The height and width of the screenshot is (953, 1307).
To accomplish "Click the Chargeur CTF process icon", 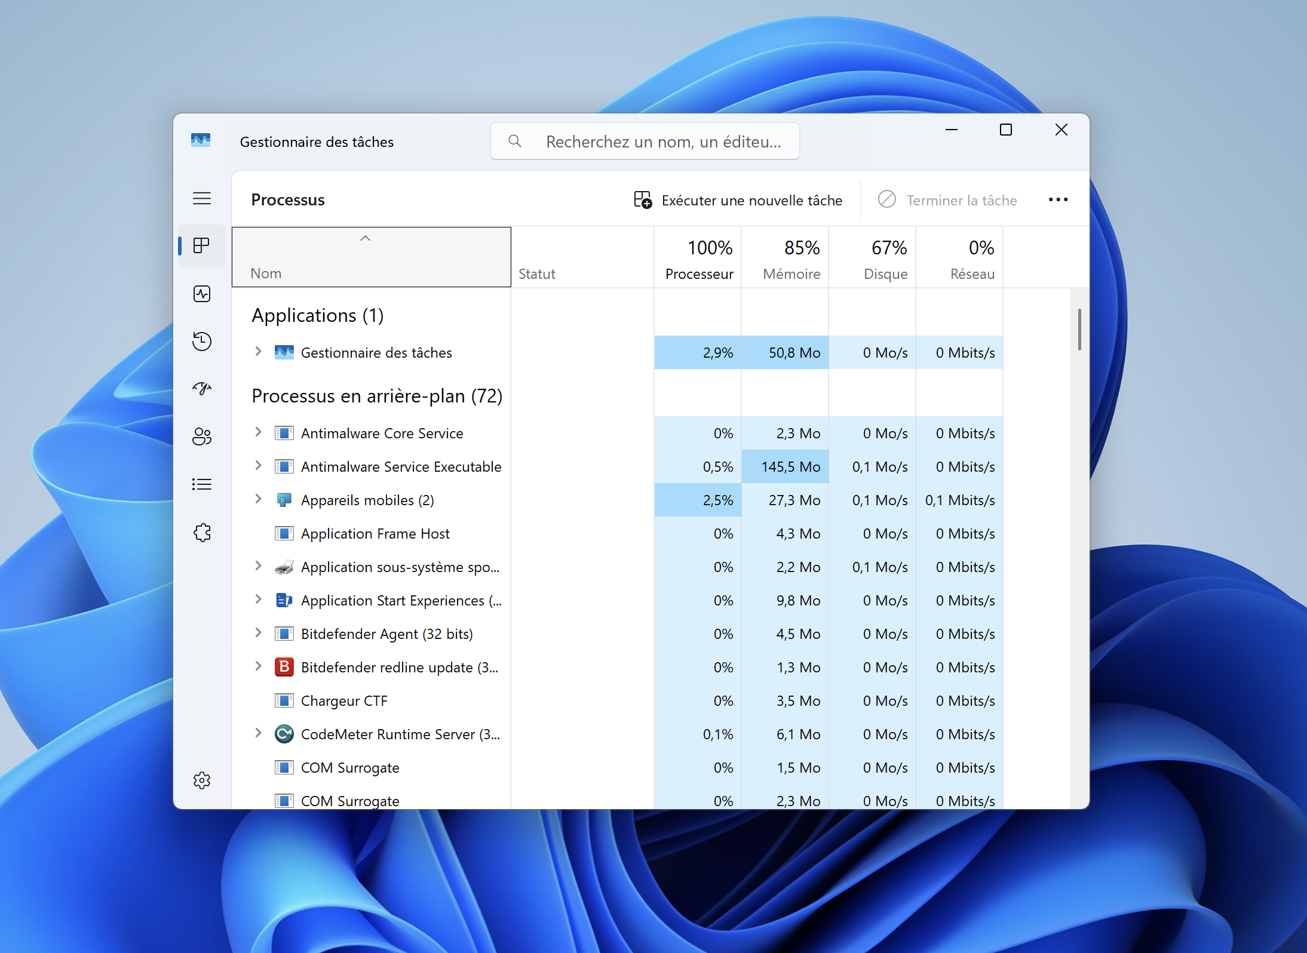I will click(x=284, y=700).
